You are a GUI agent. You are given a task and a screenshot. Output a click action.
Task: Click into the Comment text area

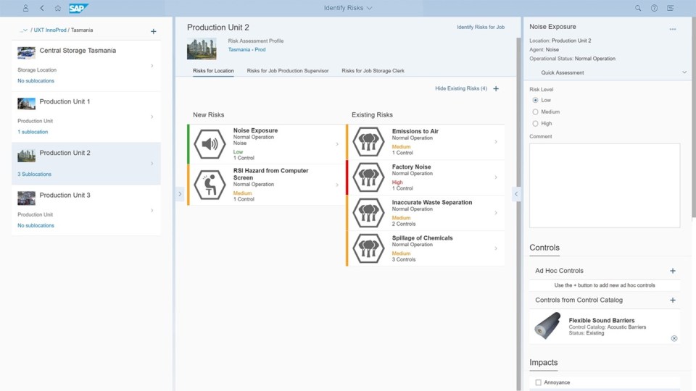[x=605, y=185]
